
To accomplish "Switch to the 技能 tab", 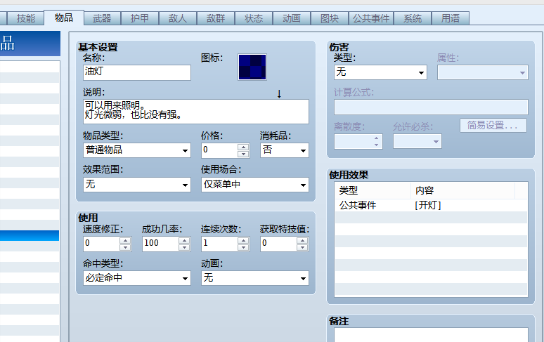I will [x=26, y=18].
